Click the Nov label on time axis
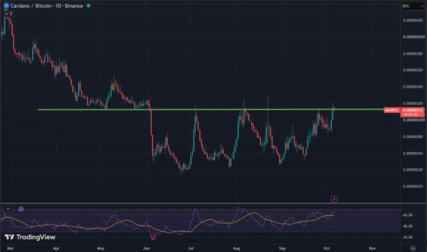The image size is (427, 252). point(372,248)
